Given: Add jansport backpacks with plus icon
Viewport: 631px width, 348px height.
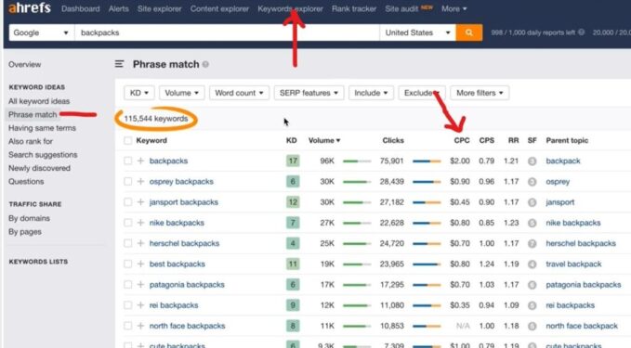Looking at the screenshot, I should (140, 202).
